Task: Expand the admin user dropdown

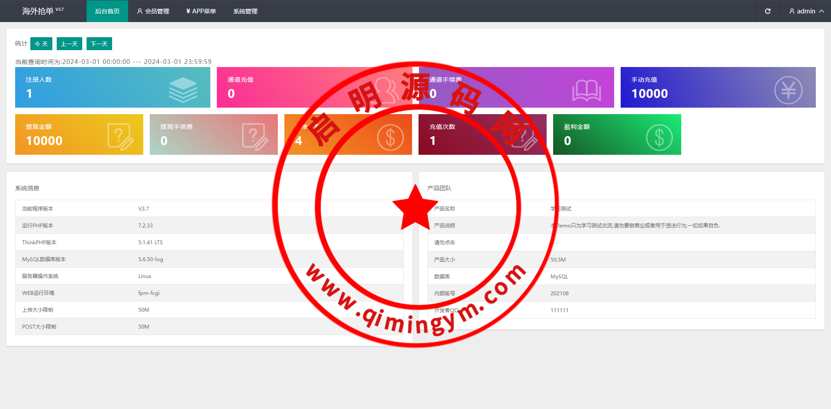Action: pyautogui.click(x=806, y=11)
